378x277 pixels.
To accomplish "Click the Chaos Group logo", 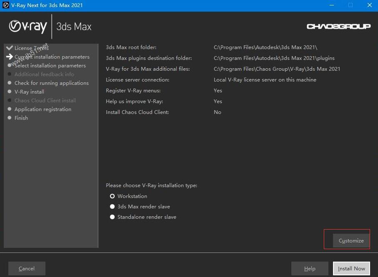I will (x=338, y=26).
